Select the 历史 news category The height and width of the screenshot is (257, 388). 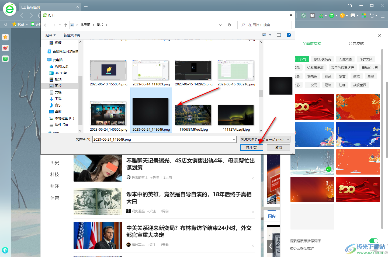click(x=55, y=162)
